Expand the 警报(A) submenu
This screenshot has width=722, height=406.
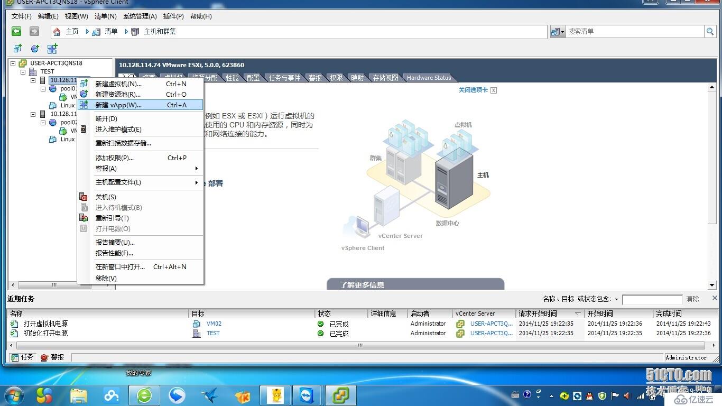coord(141,168)
